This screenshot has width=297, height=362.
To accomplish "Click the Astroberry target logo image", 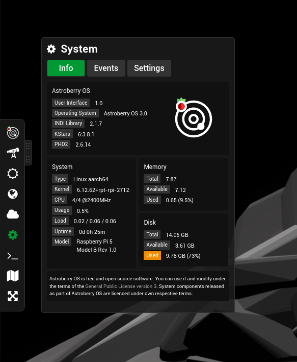I will point(193,118).
